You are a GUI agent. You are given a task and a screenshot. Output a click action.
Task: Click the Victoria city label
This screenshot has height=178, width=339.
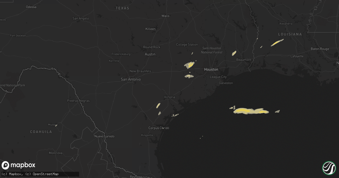coord(169,97)
